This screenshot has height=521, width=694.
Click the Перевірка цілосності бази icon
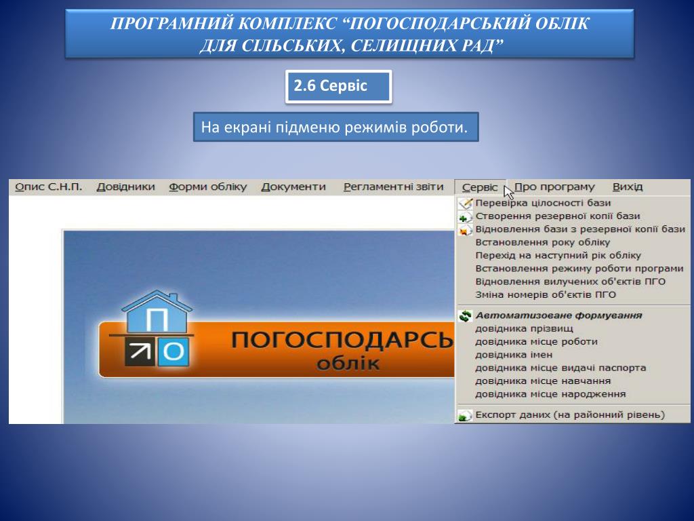click(x=465, y=204)
